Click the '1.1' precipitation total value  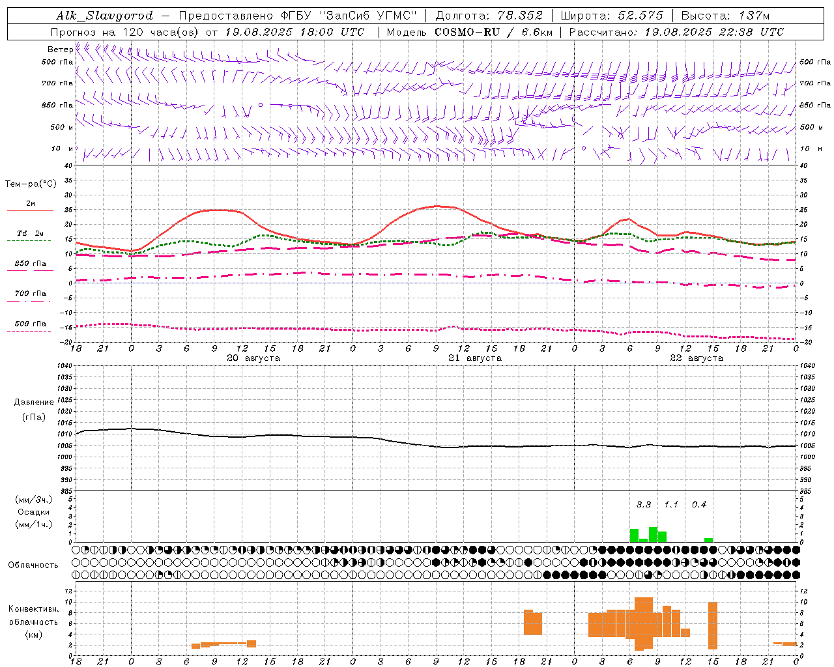[671, 504]
